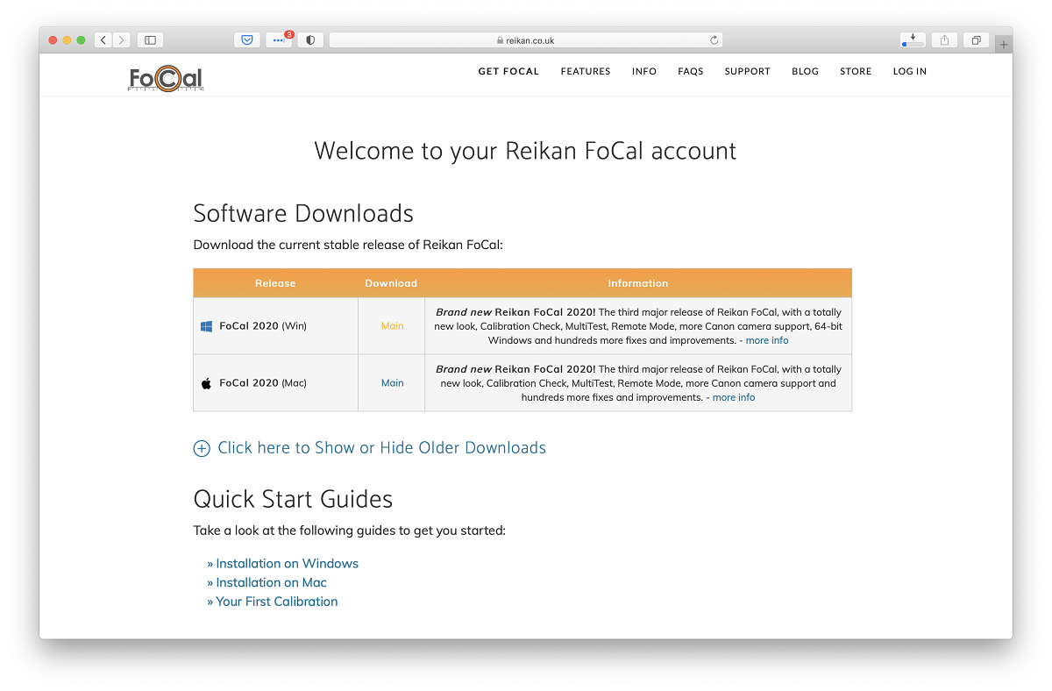The height and width of the screenshot is (691, 1052).
Task: Open the SUPPORT menu item
Action: (x=748, y=72)
